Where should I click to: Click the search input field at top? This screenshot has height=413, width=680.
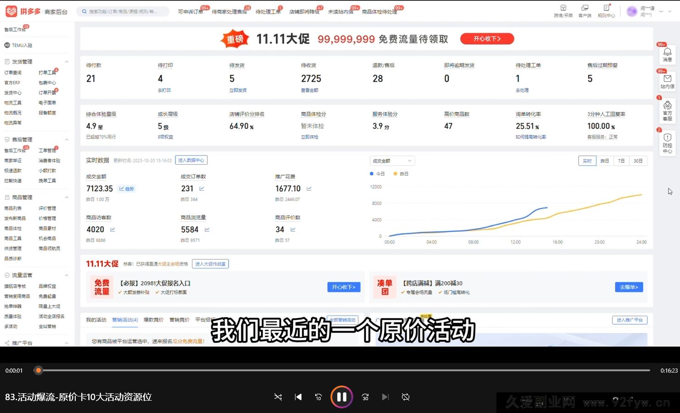click(124, 11)
